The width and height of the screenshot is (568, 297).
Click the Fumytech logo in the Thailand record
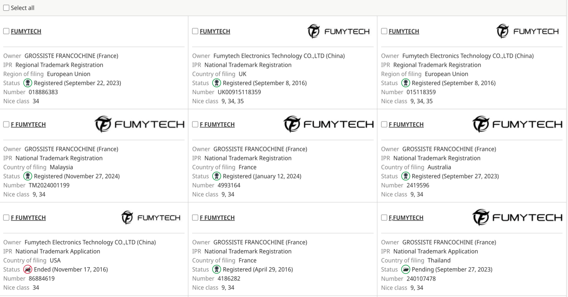[x=517, y=218]
